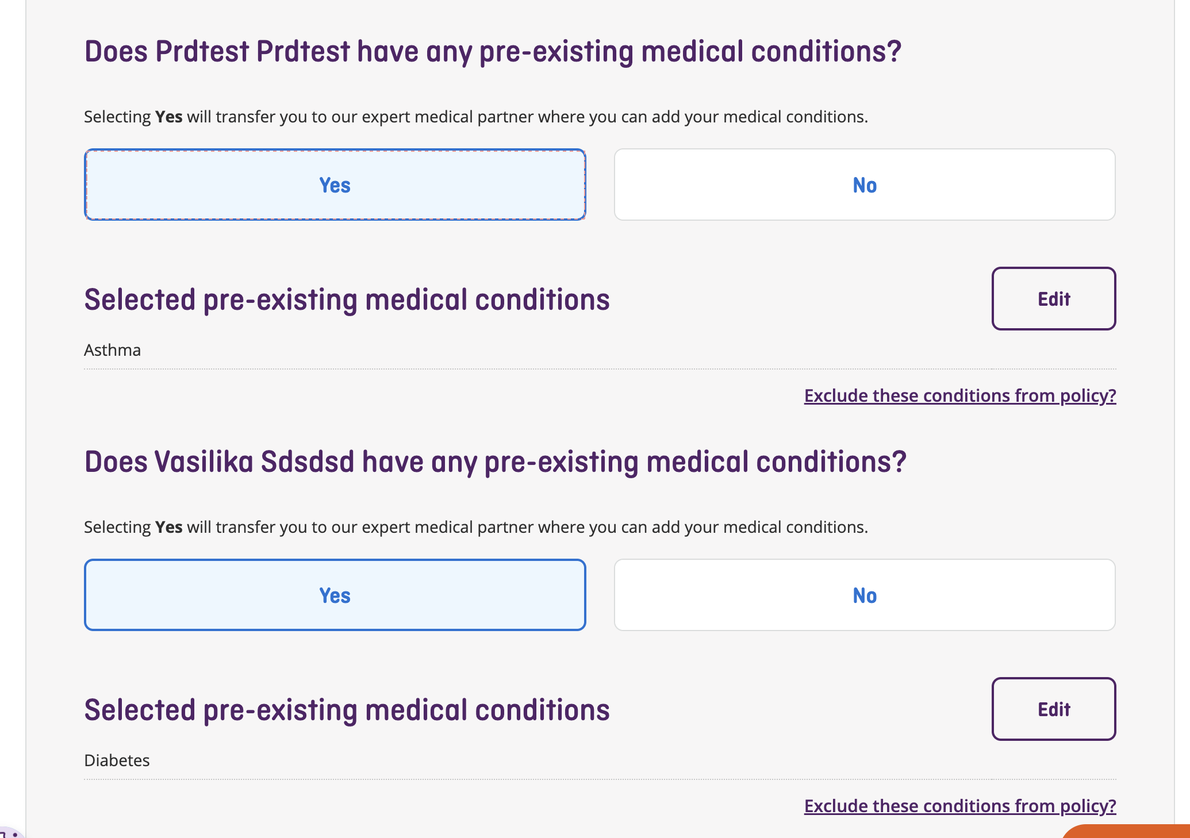Edit the conditions list containing Diabetes

pyautogui.click(x=1053, y=709)
